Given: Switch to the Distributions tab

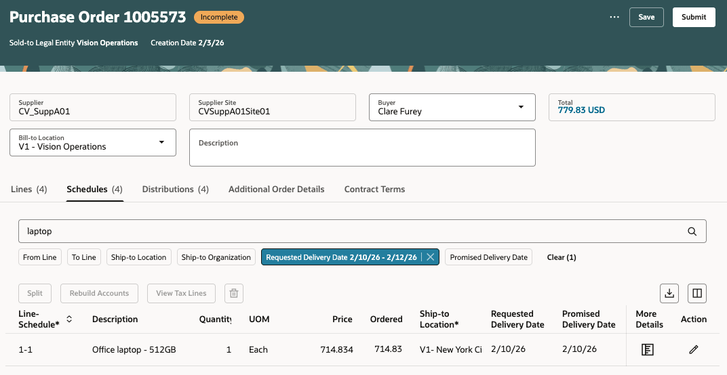Looking at the screenshot, I should 175,190.
